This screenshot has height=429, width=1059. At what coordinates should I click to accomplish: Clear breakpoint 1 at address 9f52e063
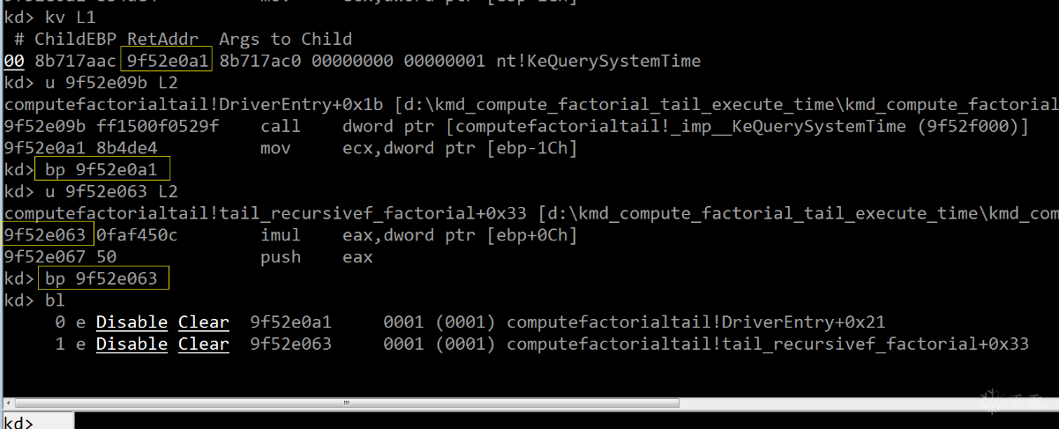(x=203, y=344)
